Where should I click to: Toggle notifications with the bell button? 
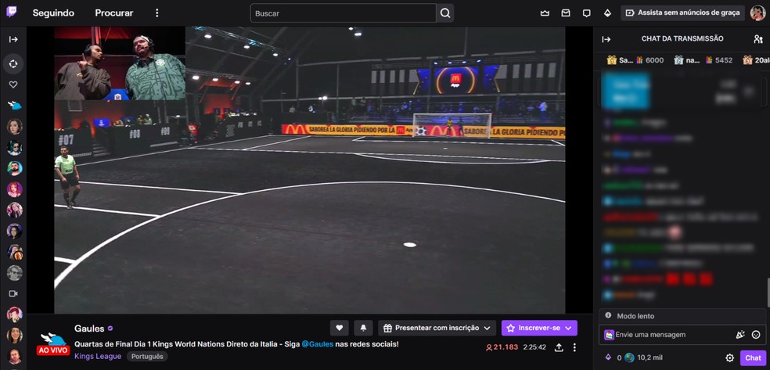pyautogui.click(x=363, y=328)
